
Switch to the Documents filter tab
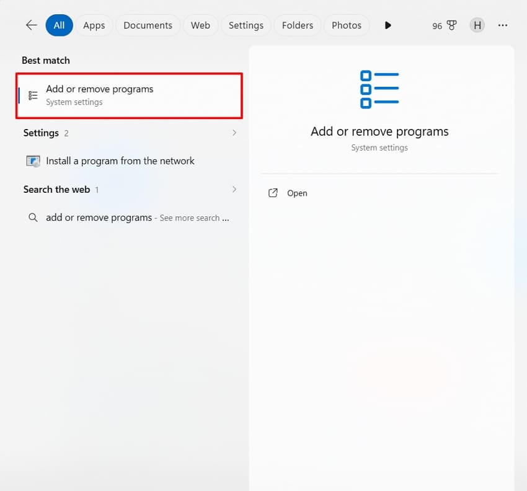(148, 25)
